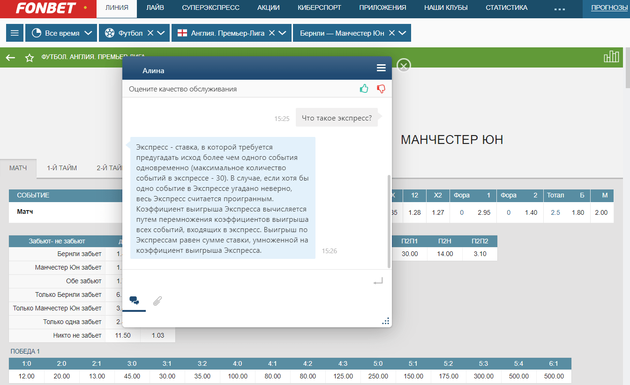Click the Алина chat header name
The image size is (630, 385).
coord(153,71)
